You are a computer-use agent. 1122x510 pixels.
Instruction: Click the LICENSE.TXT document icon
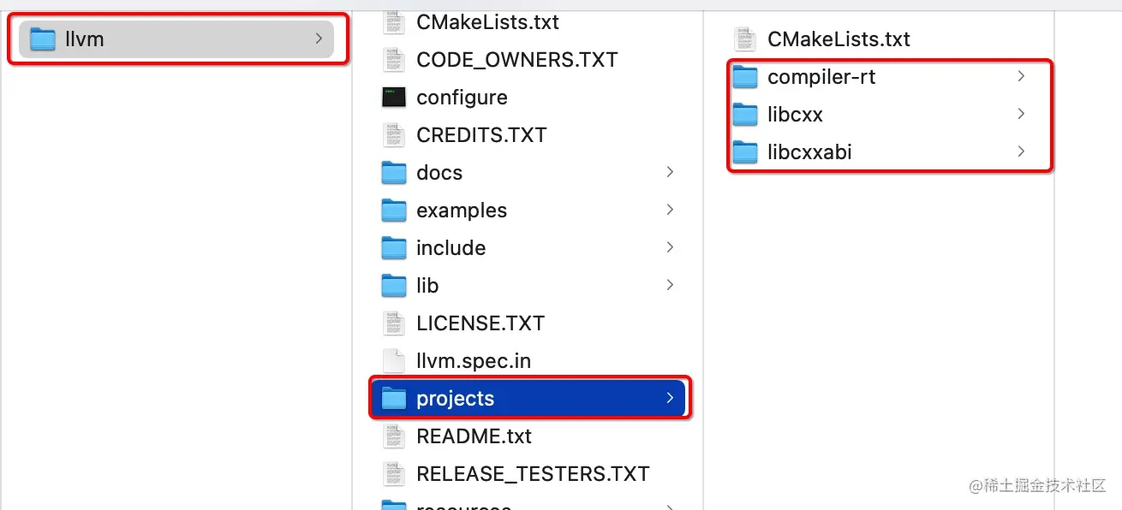[x=393, y=323]
